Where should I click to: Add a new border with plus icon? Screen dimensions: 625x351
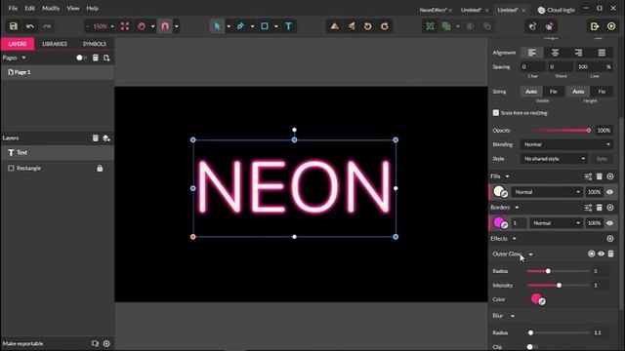coord(610,208)
